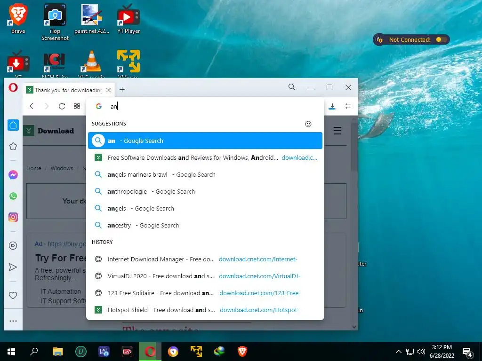The height and width of the screenshot is (361, 482).
Task: Open paint.net desktop shortcut
Action: coord(92,18)
